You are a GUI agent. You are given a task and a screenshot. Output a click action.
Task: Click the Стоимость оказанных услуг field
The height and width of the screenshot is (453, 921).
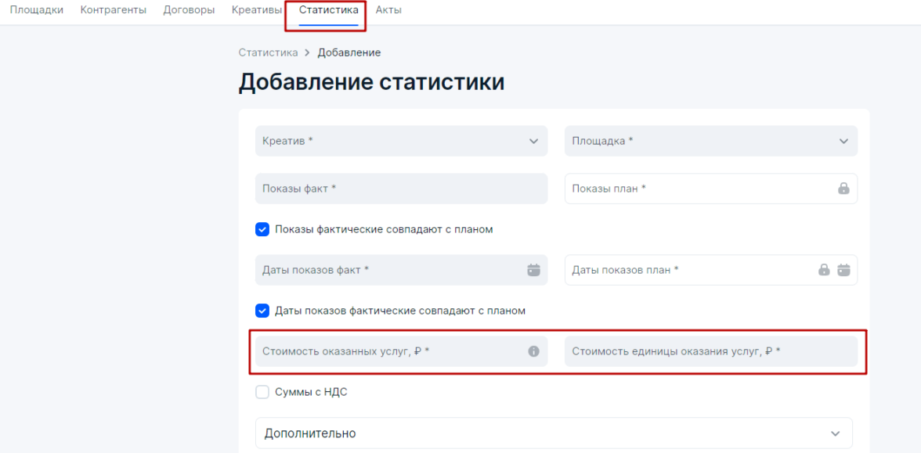401,351
